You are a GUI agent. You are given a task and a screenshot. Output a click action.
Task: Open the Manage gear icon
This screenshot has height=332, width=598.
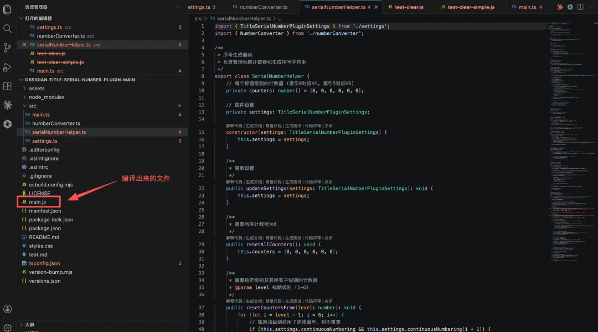coord(7,328)
